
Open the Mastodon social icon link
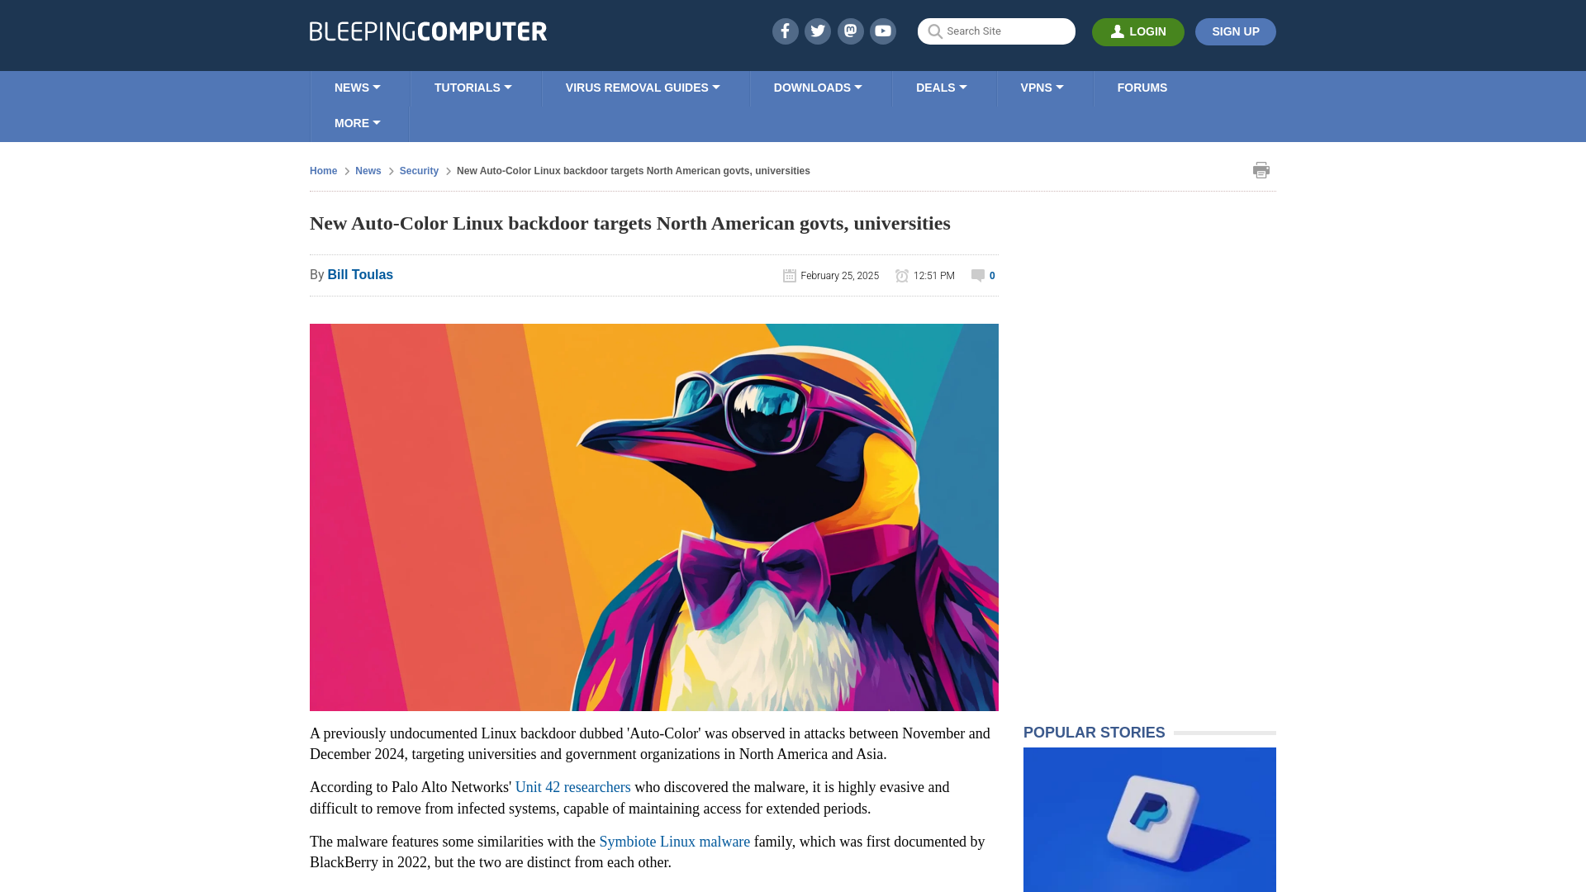[850, 31]
